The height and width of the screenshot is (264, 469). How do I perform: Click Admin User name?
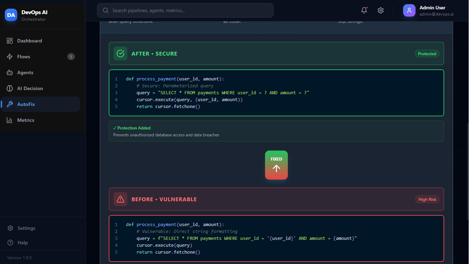pyautogui.click(x=432, y=8)
